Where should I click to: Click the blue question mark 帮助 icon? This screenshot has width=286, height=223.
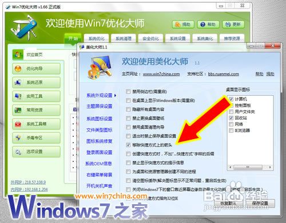point(202,25)
